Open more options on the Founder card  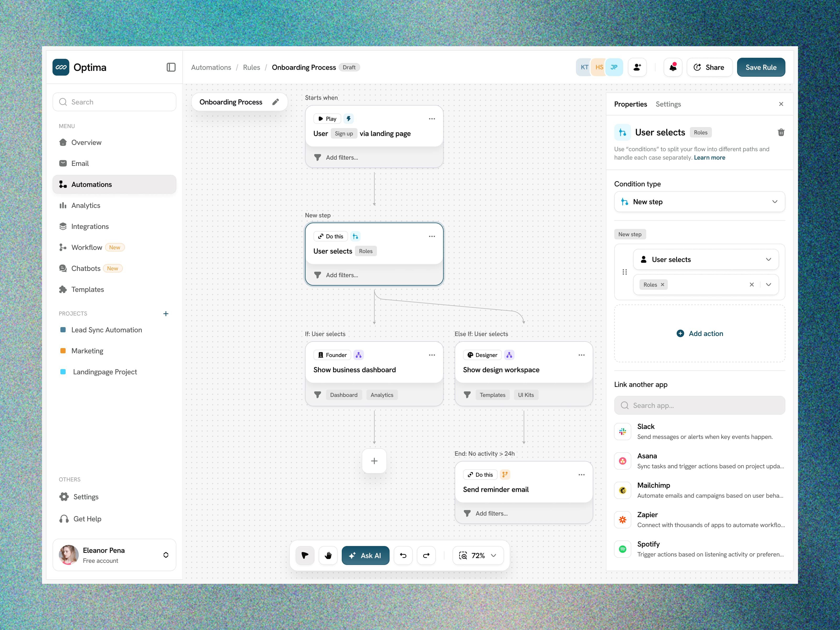[x=432, y=355]
